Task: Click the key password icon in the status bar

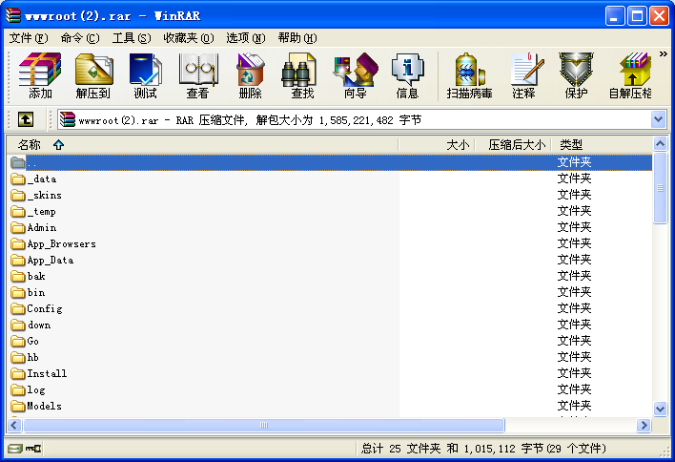Action: coord(33,449)
